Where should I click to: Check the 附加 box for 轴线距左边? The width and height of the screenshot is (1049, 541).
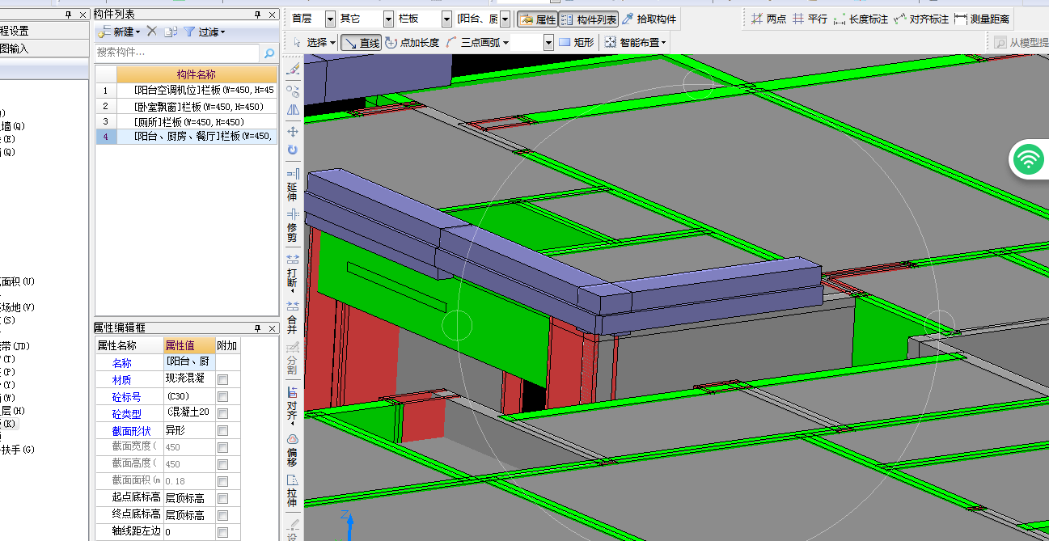(222, 532)
